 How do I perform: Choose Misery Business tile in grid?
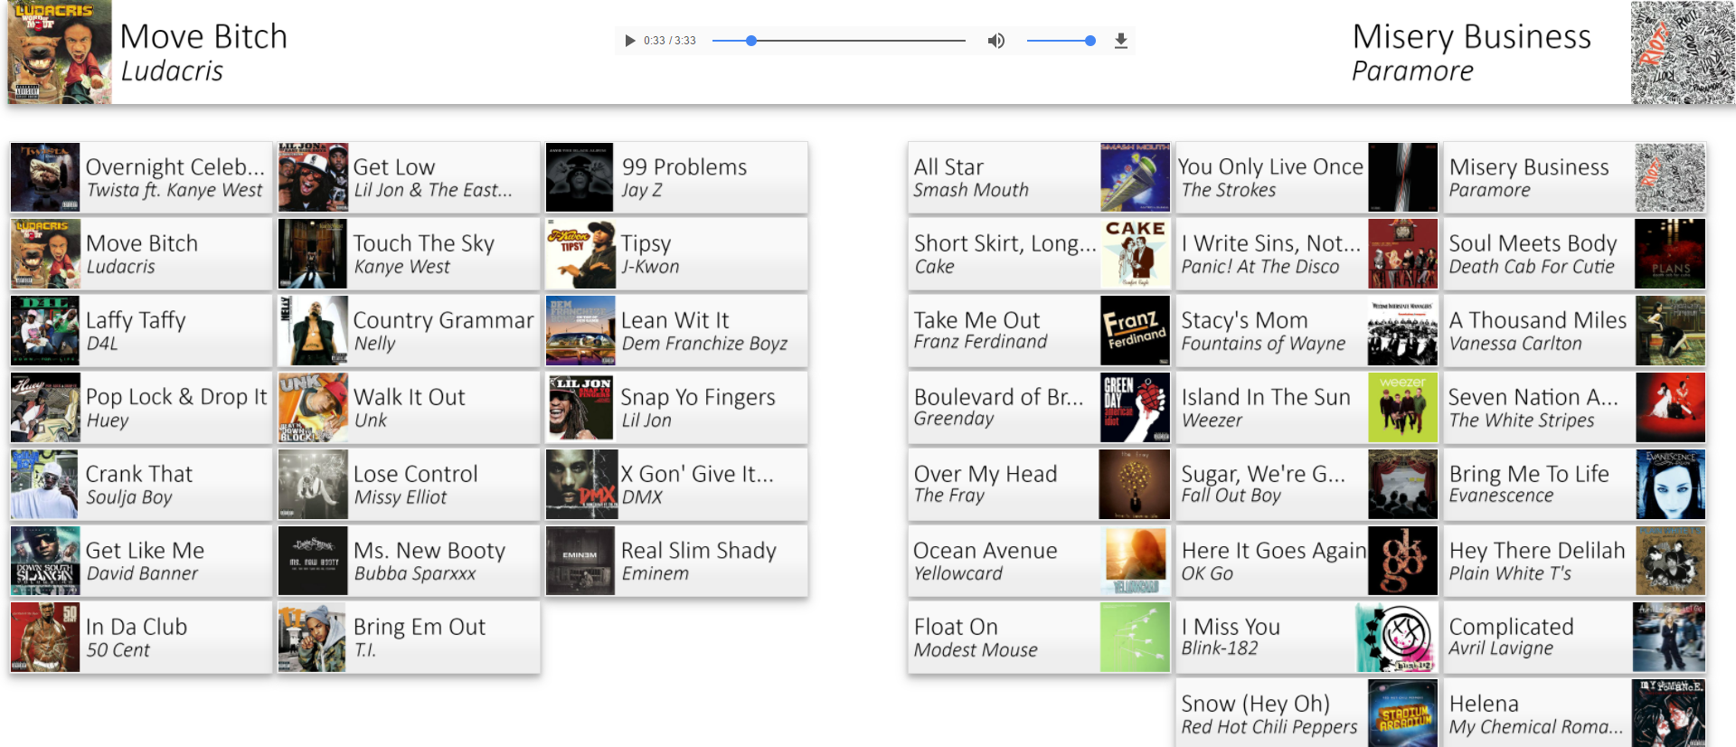click(1574, 177)
